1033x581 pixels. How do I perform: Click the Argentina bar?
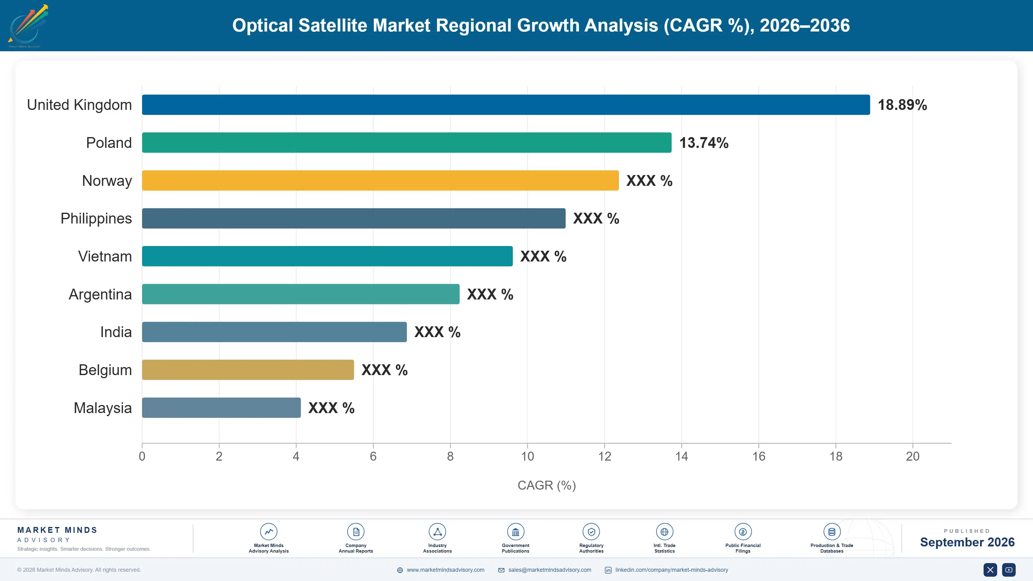click(301, 294)
